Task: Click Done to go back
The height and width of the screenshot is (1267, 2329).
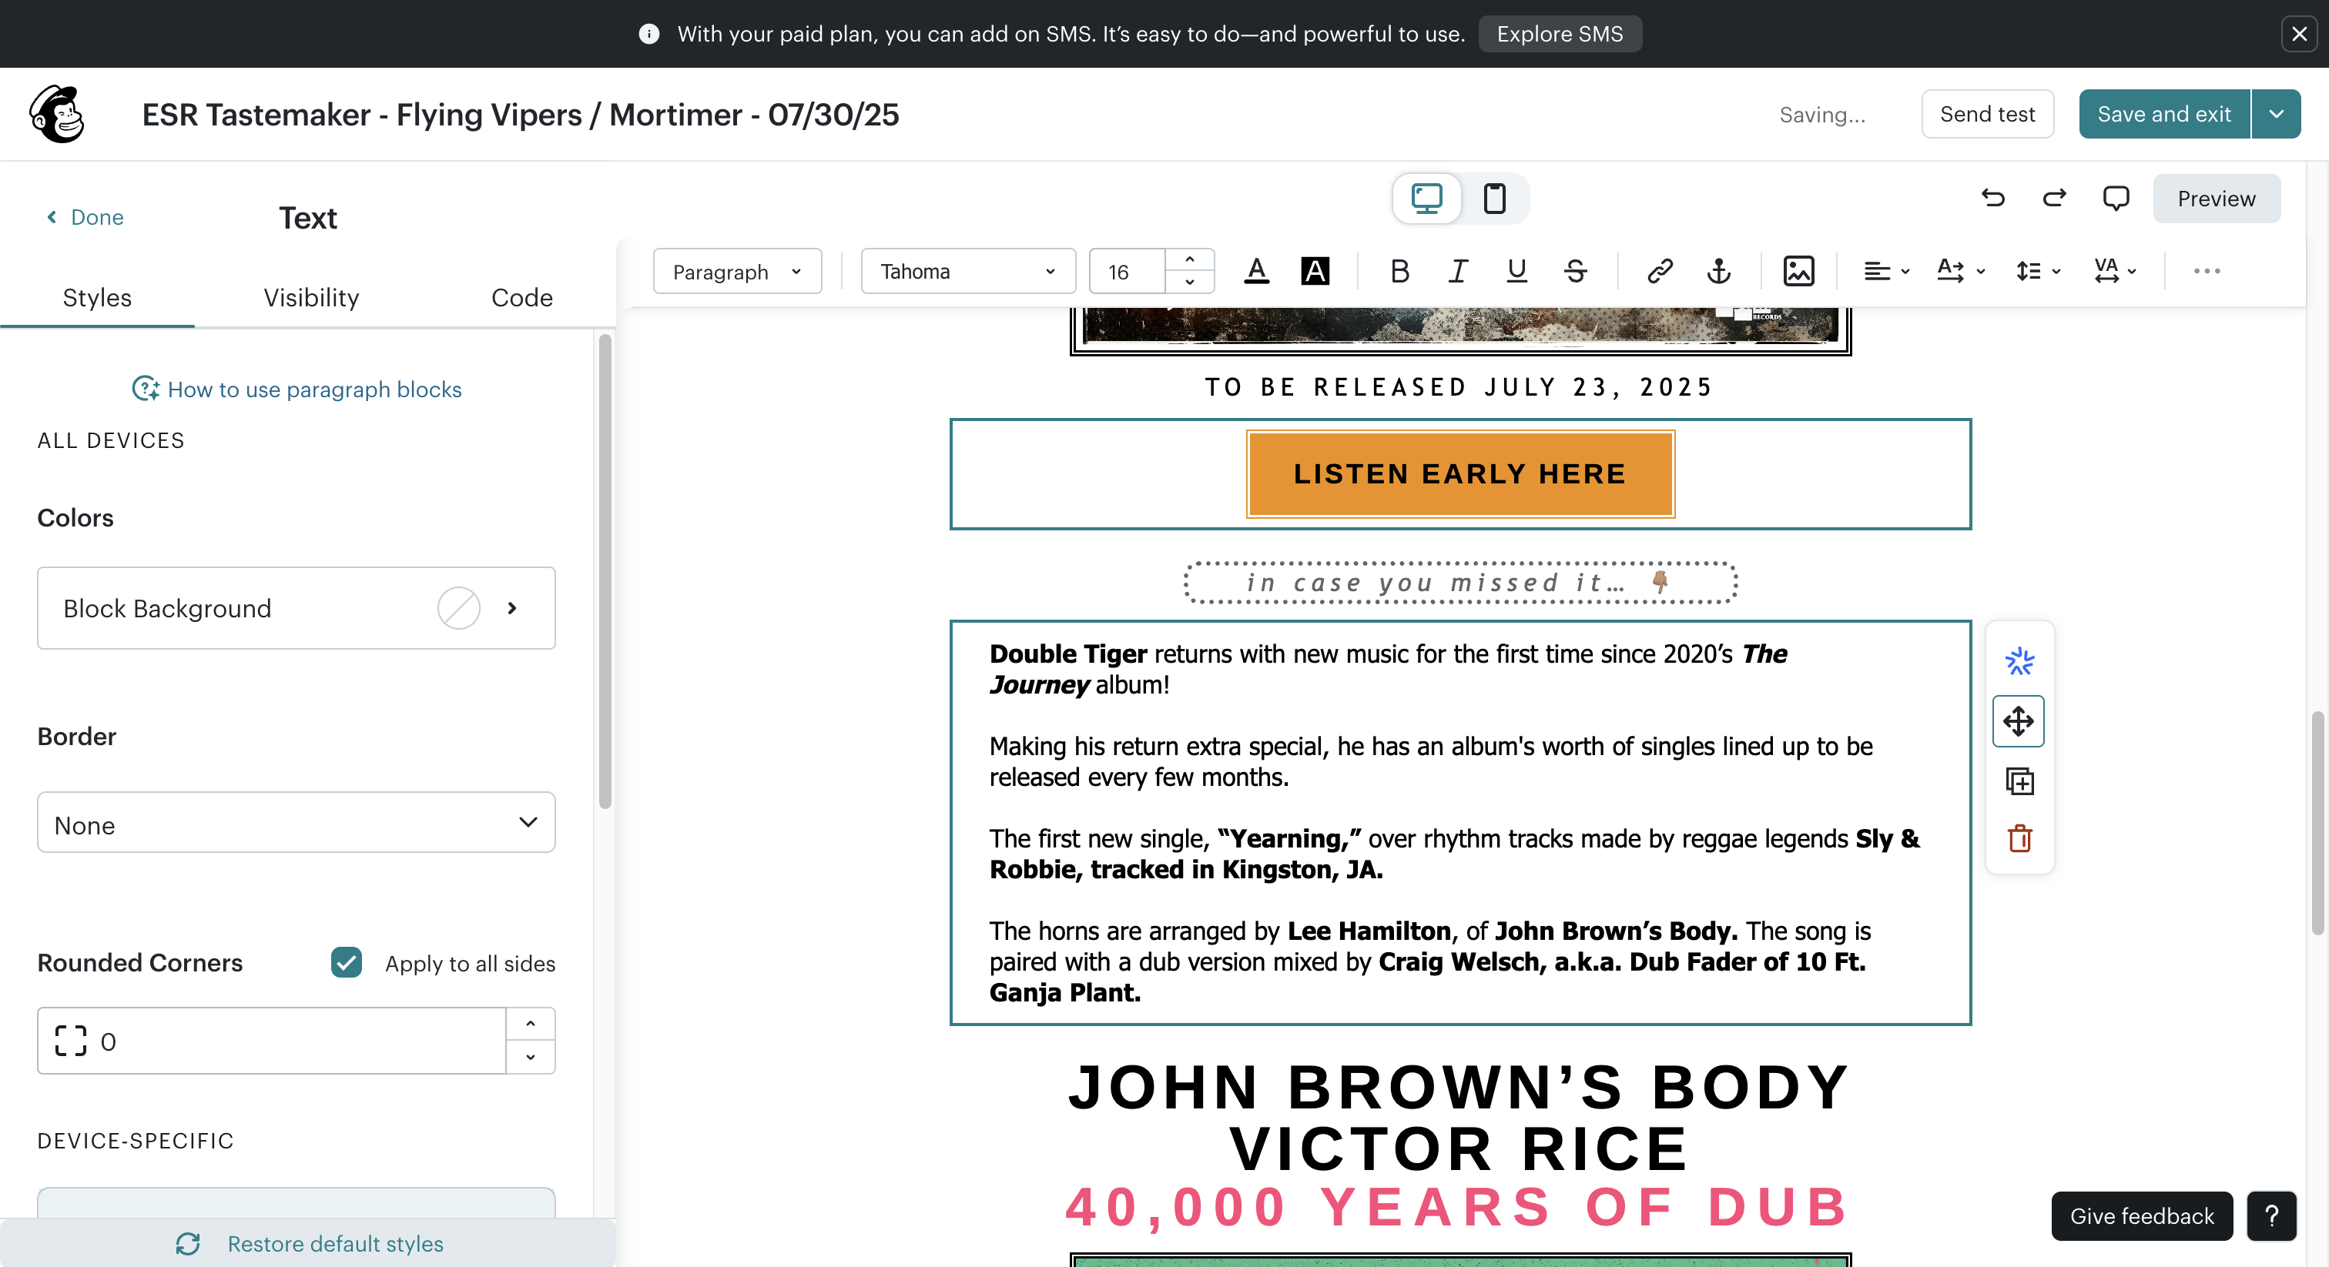Action: (x=85, y=217)
